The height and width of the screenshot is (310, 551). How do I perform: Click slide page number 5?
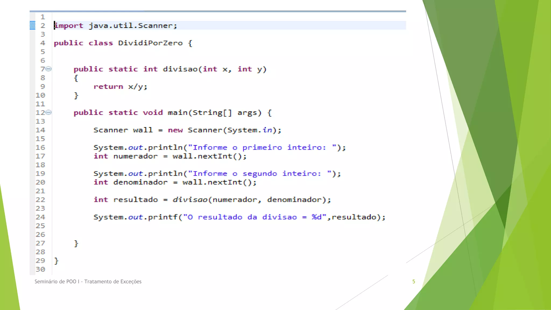pyautogui.click(x=414, y=281)
